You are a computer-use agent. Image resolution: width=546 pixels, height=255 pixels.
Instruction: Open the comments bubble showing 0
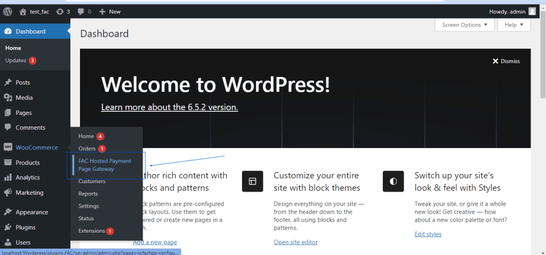point(84,12)
